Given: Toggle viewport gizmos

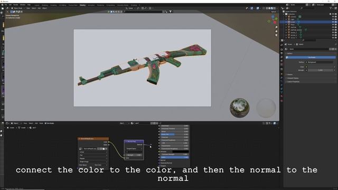Looking at the screenshot, I should 252,8.
